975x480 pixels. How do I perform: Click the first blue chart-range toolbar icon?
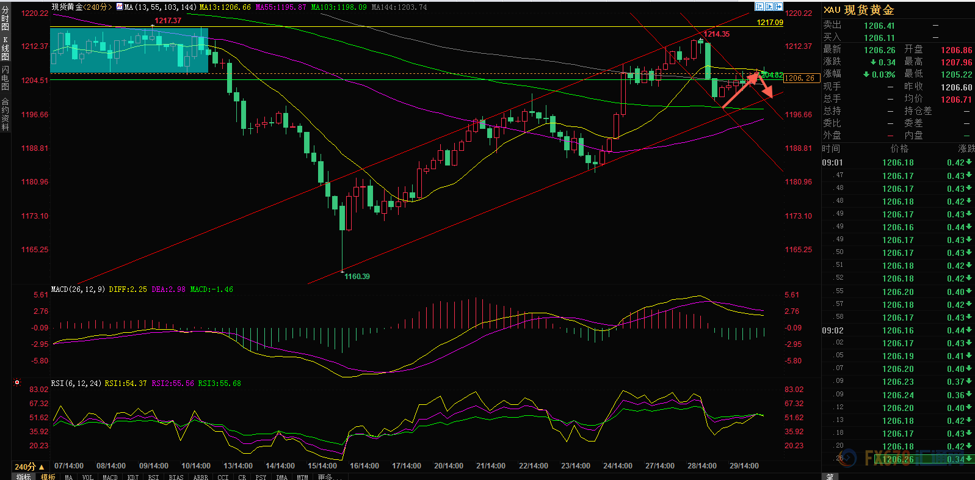click(x=759, y=7)
